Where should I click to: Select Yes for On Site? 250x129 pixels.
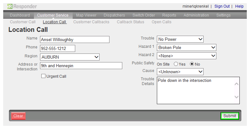[x=176, y=64]
